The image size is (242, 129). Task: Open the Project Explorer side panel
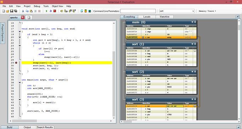pos(2,33)
